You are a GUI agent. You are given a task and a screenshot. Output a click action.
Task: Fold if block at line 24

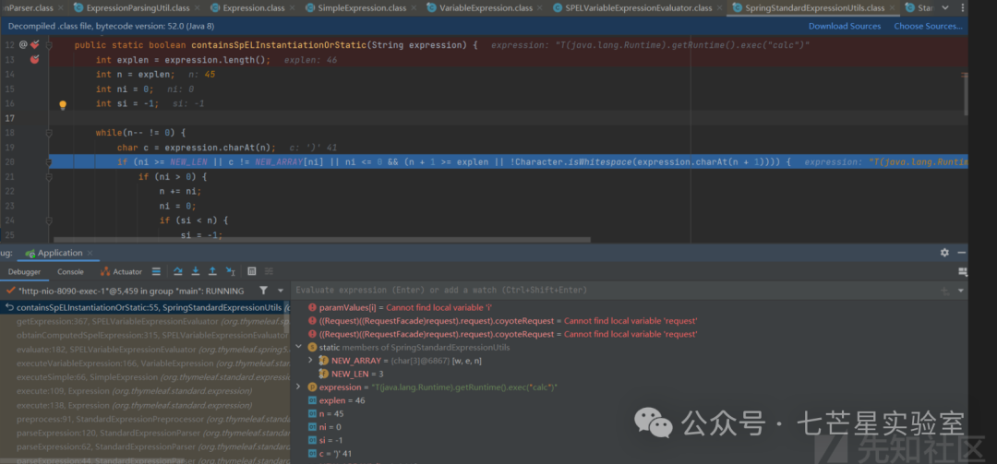tap(49, 220)
